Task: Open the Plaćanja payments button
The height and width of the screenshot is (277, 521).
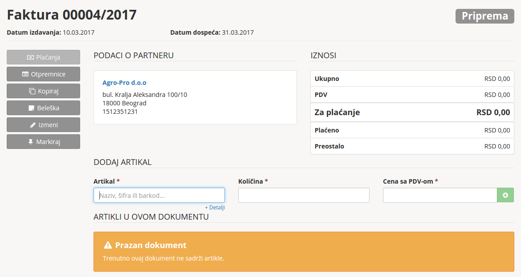Action: point(43,57)
